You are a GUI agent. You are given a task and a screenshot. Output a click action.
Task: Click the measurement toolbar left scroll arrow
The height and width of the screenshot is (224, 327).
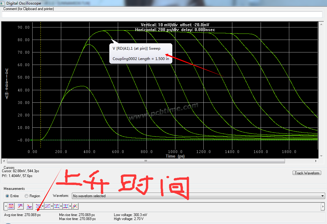[x=5, y=206]
